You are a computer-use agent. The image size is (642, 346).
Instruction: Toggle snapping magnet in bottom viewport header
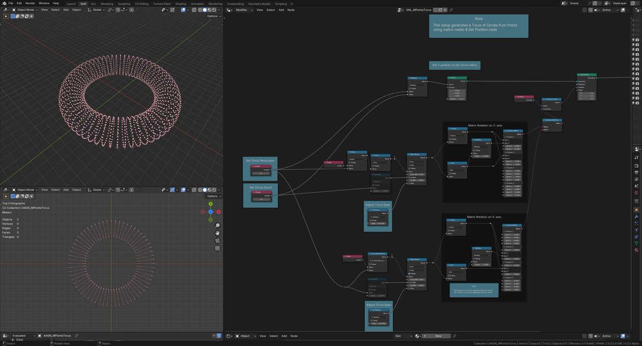(x=118, y=190)
